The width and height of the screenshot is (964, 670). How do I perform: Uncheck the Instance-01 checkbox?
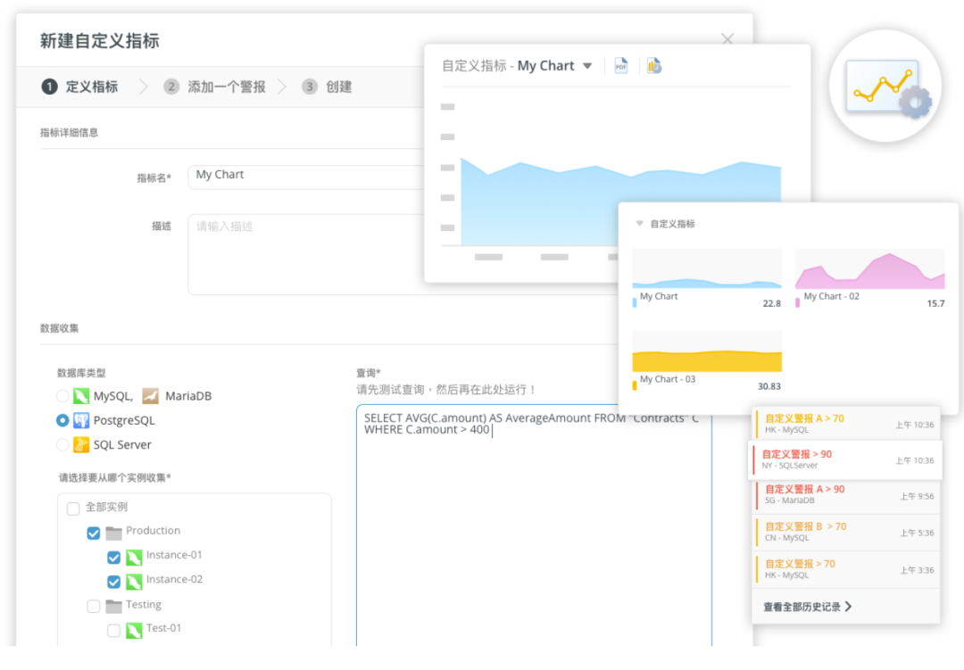113,558
